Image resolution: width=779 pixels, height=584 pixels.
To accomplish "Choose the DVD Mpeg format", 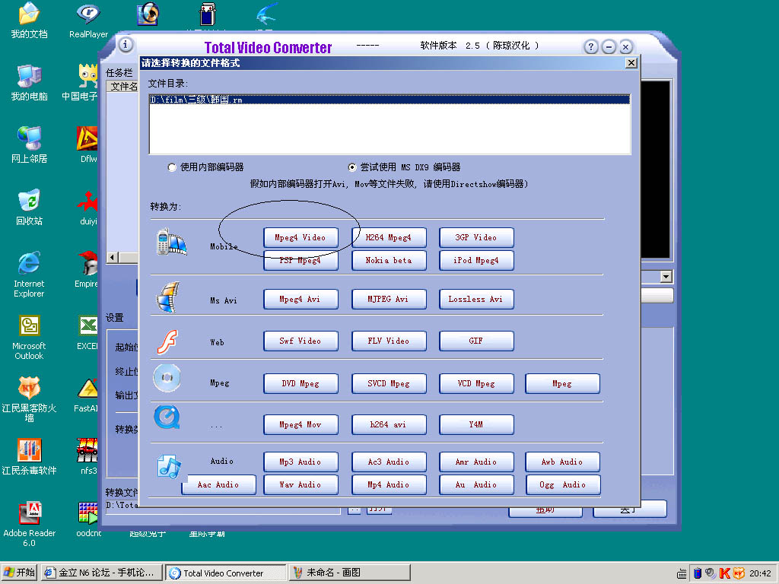I will point(300,384).
